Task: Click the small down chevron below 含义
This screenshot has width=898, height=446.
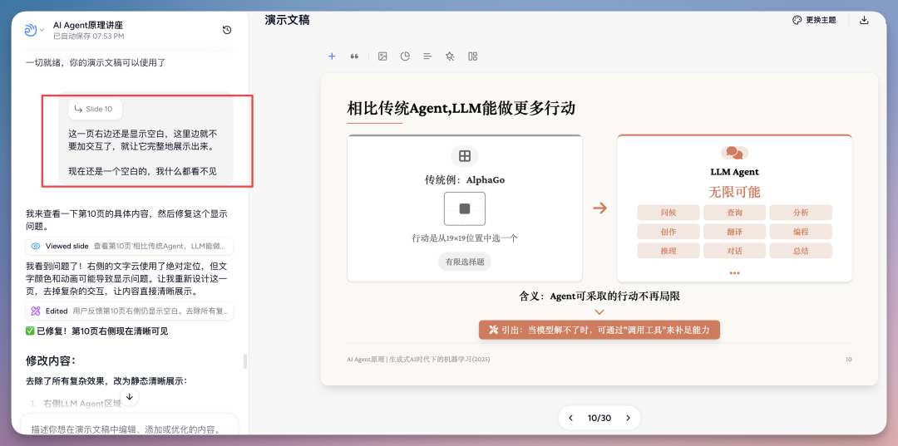Action: 599,312
